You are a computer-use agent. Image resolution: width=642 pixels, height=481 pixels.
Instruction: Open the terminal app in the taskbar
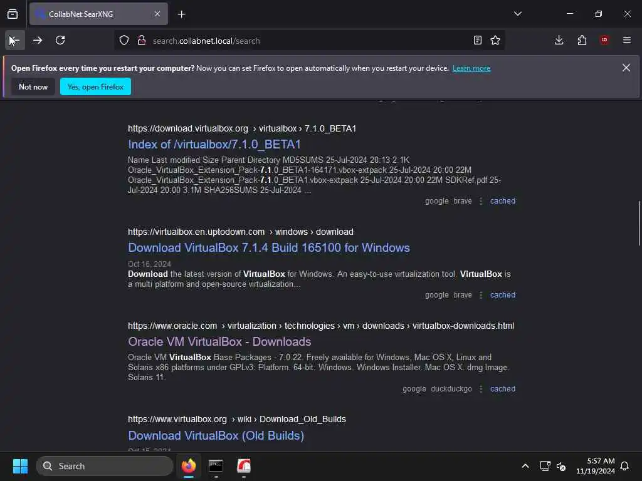click(216, 466)
